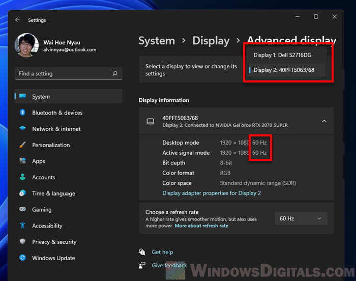
Task: Click the 8-bit Bit depth value
Action: click(226, 163)
